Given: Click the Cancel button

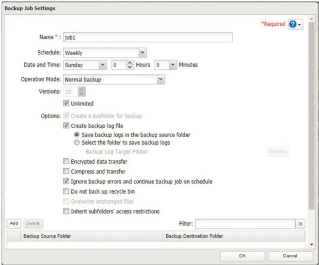Looking at the screenshot, I should [290, 256].
